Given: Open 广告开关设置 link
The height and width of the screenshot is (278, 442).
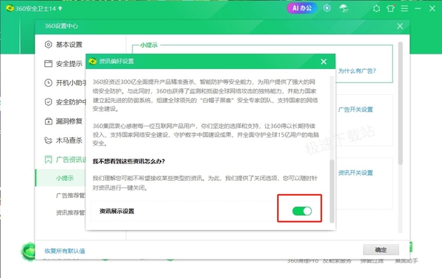Looking at the screenshot, I should pyautogui.click(x=356, y=110).
